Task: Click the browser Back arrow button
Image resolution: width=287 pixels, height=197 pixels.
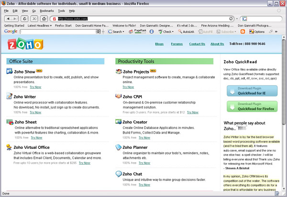Action: 8,19
